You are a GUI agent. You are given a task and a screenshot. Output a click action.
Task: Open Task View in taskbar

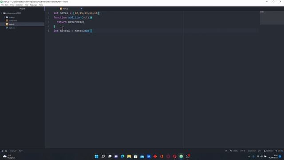tap(110, 156)
